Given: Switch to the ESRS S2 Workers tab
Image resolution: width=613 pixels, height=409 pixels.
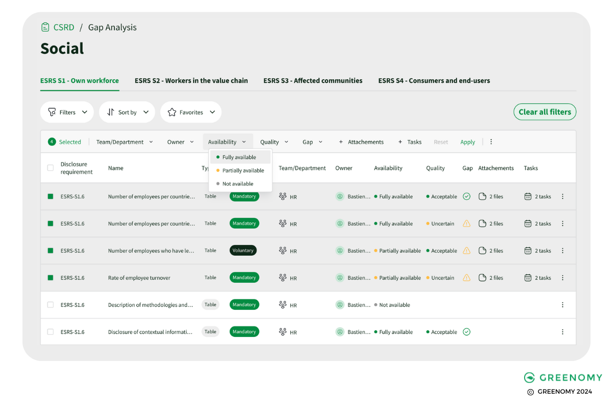Looking at the screenshot, I should (191, 80).
